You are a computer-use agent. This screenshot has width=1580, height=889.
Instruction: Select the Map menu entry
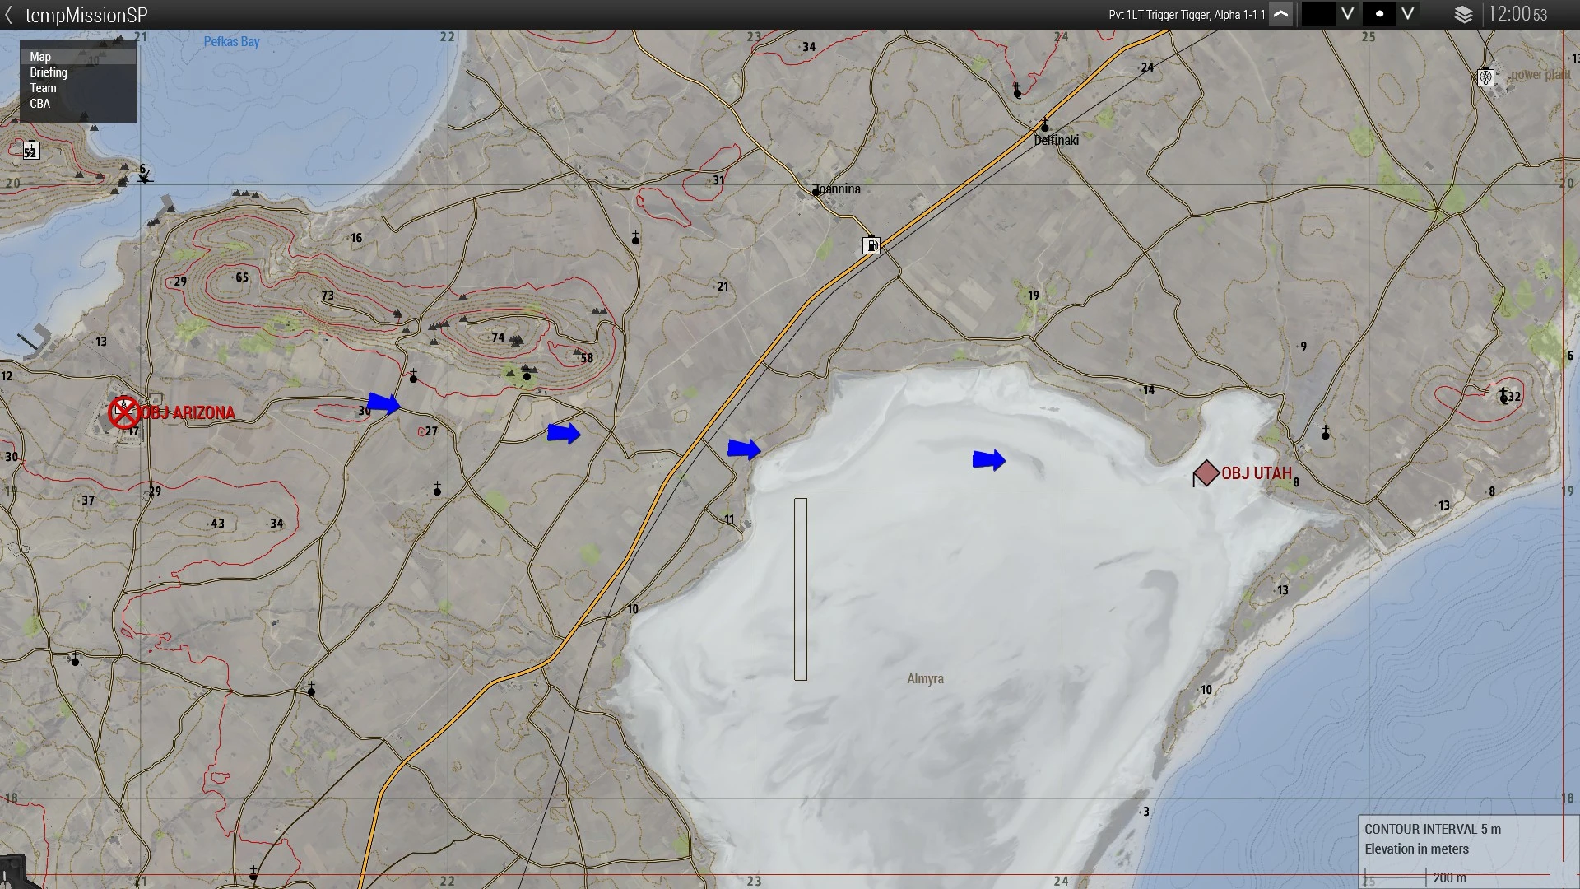(41, 57)
